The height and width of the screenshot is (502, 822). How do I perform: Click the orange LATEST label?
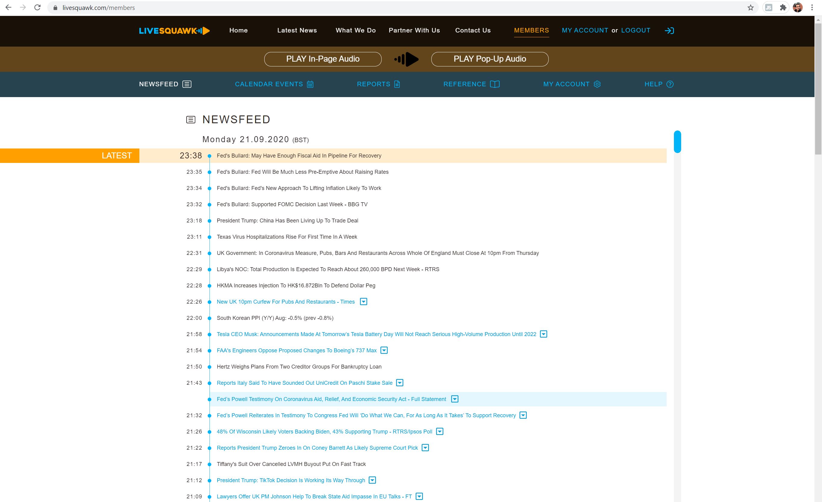(70, 156)
